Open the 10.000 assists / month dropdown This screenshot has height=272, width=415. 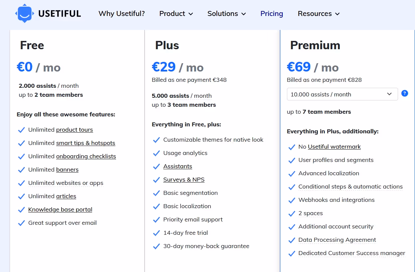342,94
